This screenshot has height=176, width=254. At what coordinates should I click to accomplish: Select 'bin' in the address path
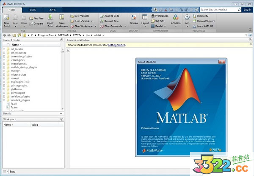(x=88, y=35)
